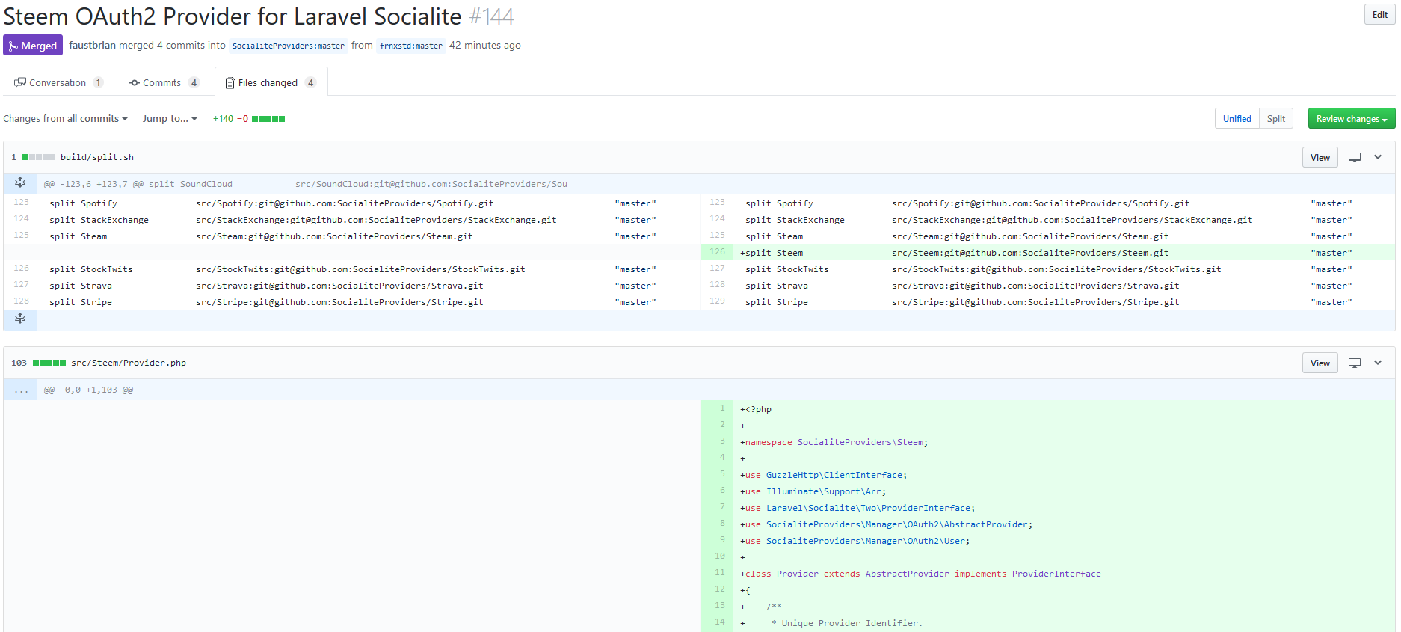Click diffstat blocks beside Provider.php line count
This screenshot has width=1401, height=632.
tap(49, 363)
